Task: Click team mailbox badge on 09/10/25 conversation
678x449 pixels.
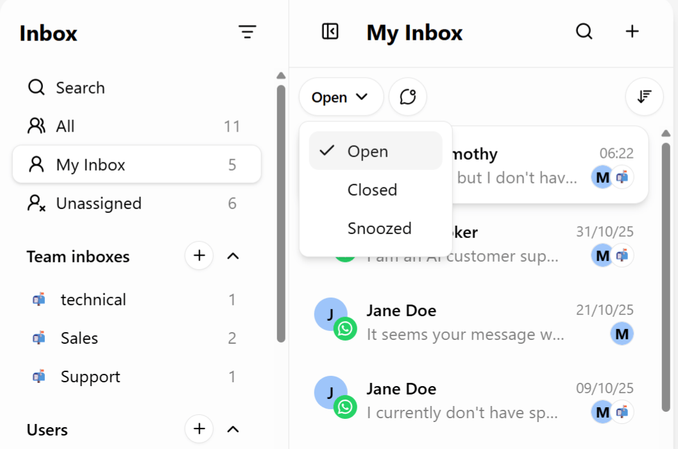Action: tap(623, 412)
